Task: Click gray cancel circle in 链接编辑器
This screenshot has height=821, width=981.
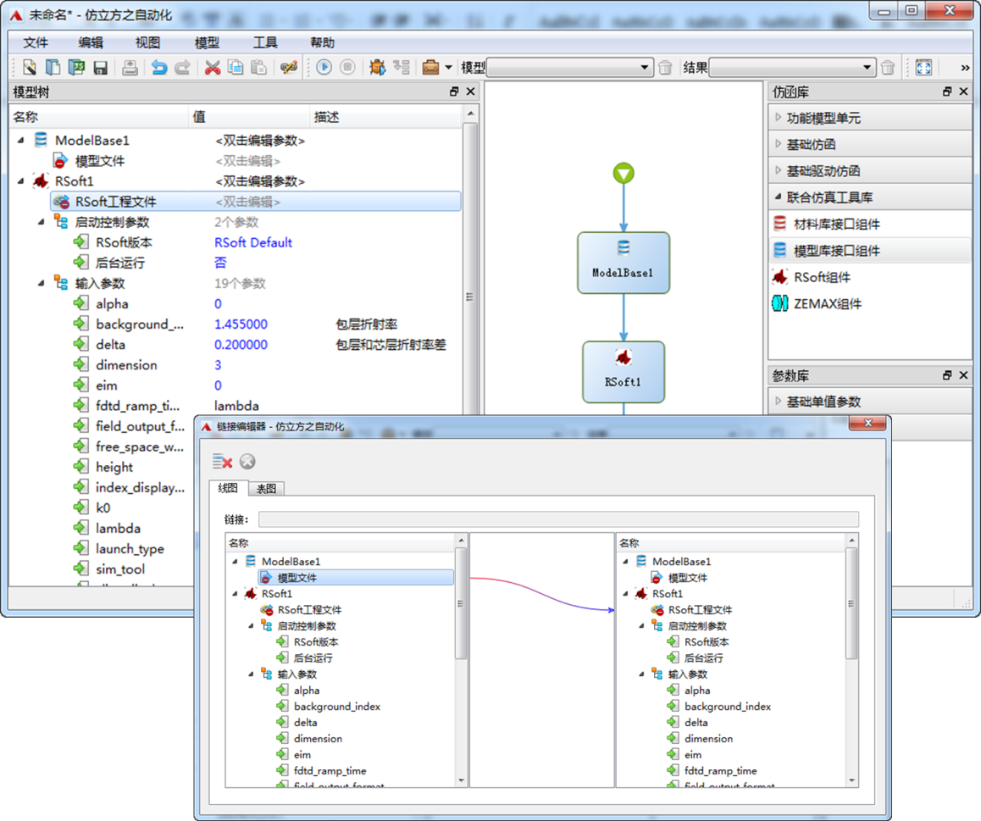Action: click(x=247, y=461)
